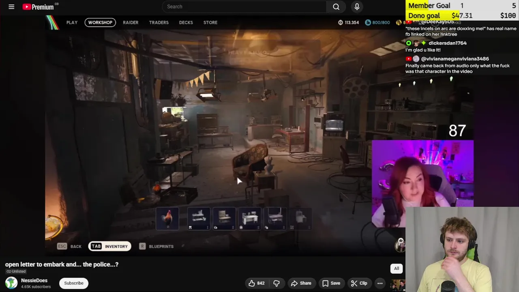
Task: Share the video
Action: [301, 283]
